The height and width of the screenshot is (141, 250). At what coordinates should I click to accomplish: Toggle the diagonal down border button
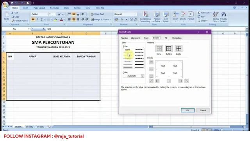tap(186, 81)
